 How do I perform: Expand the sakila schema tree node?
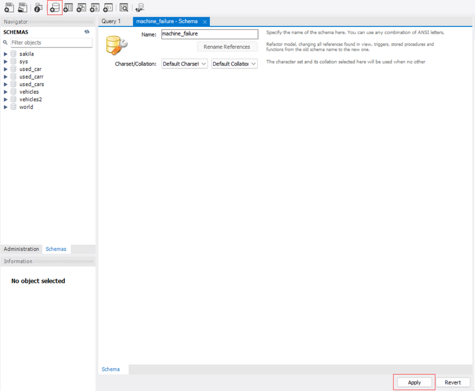(6, 54)
